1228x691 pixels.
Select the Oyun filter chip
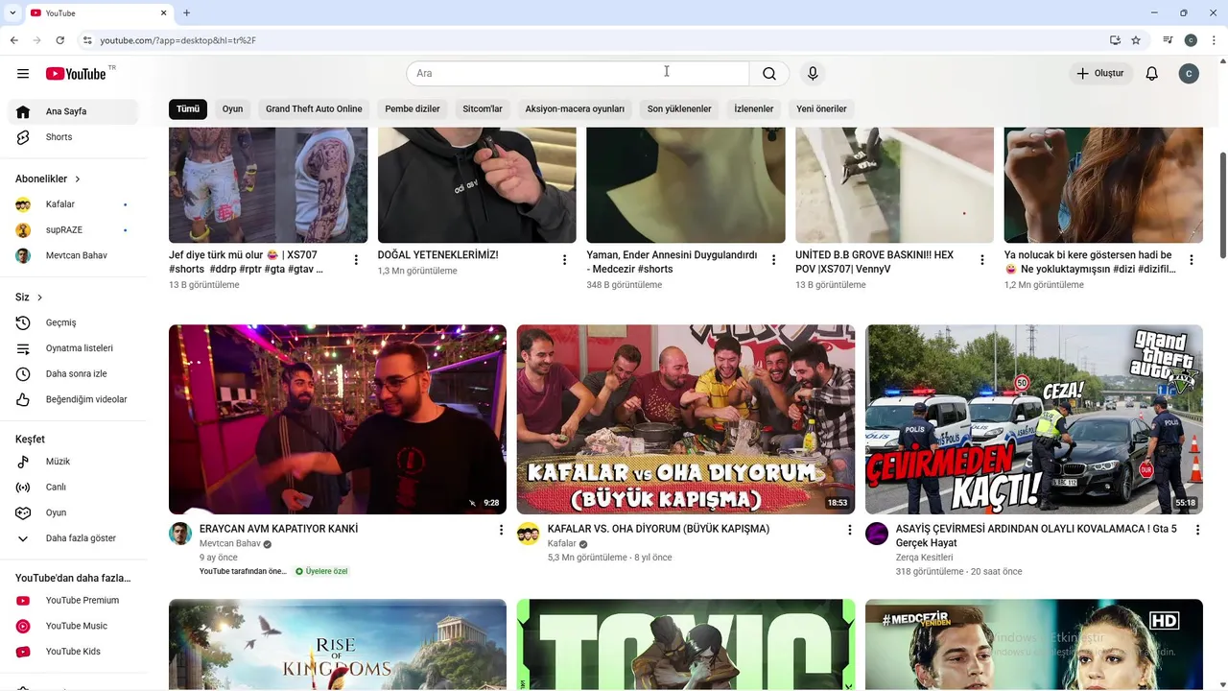coord(233,108)
